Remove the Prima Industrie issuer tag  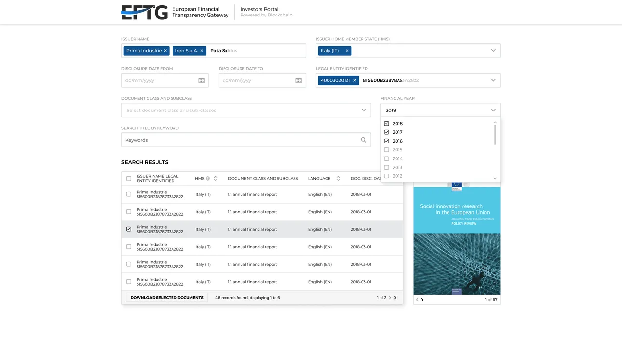[x=165, y=51]
